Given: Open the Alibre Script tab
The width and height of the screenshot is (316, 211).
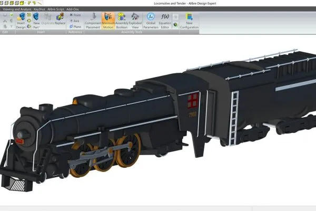Looking at the screenshot, I should coord(56,9).
